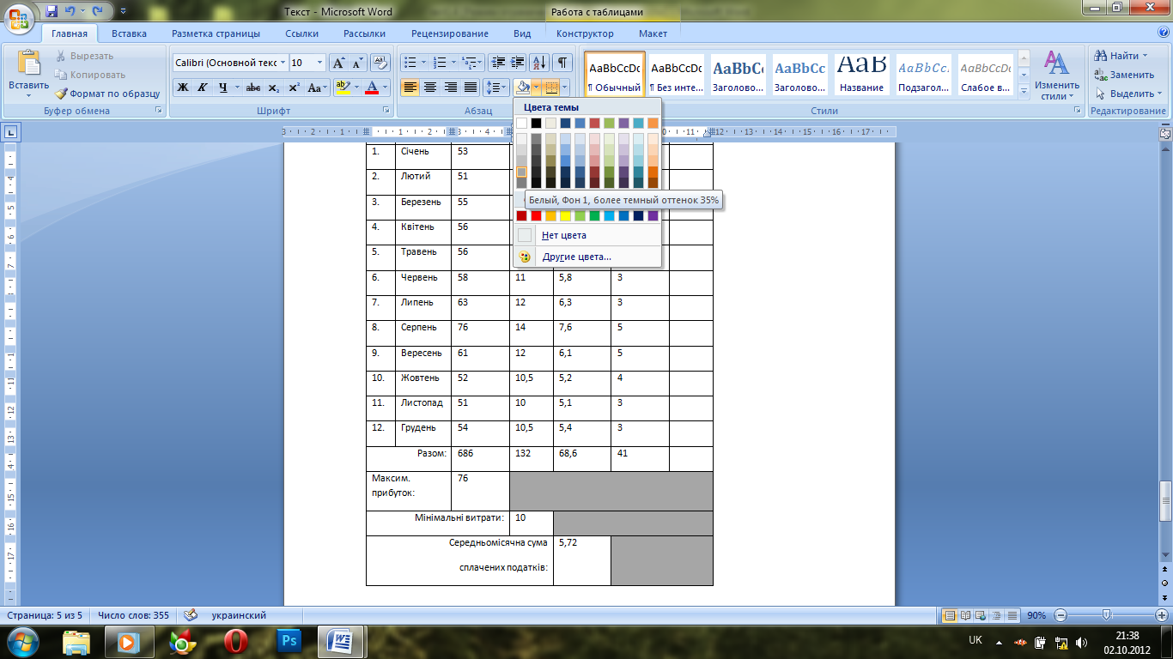
Task: Open text highlight color dropdown arrow
Action: coord(356,88)
